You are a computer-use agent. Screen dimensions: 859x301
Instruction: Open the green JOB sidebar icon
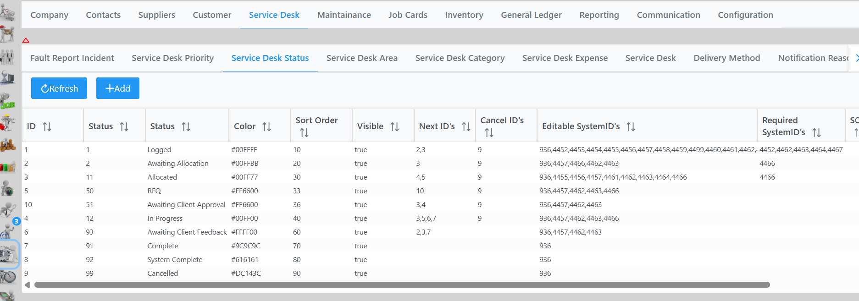coord(7,101)
